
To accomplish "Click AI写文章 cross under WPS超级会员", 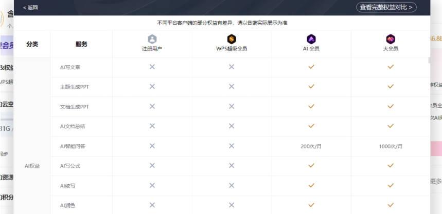I will [x=232, y=67].
